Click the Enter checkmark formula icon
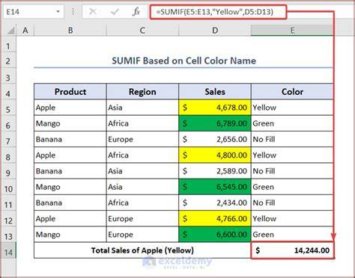 tap(115, 12)
